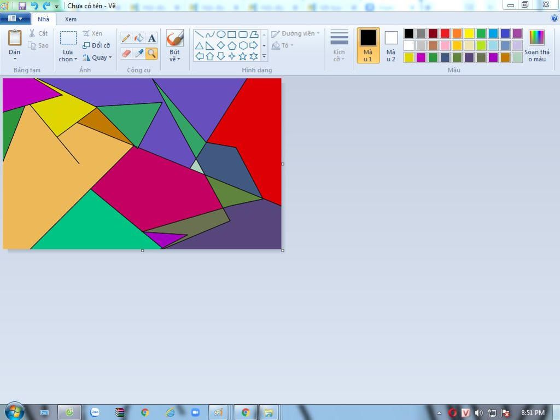Open the Lựa chọn selection dropdown
Screen dimensions: 560x420
click(68, 56)
